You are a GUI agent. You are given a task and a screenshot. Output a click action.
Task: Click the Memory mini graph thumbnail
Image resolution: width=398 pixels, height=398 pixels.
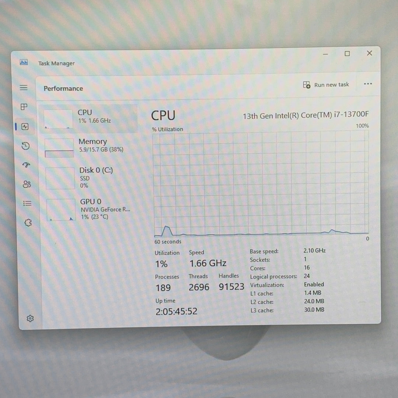(x=59, y=148)
